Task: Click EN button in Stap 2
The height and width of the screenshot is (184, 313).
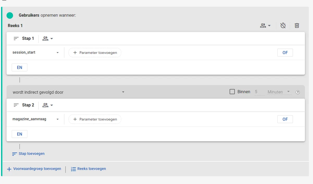Action: (x=20, y=134)
